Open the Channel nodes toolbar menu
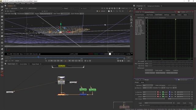 pyautogui.click(x=2, y=16)
